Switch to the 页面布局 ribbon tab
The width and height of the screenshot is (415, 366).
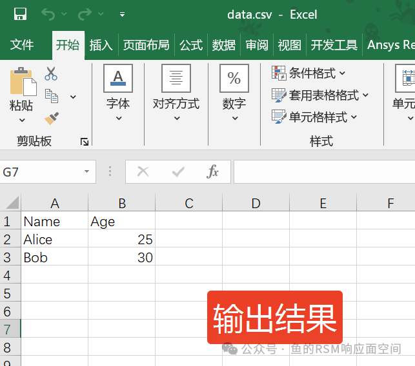point(147,45)
